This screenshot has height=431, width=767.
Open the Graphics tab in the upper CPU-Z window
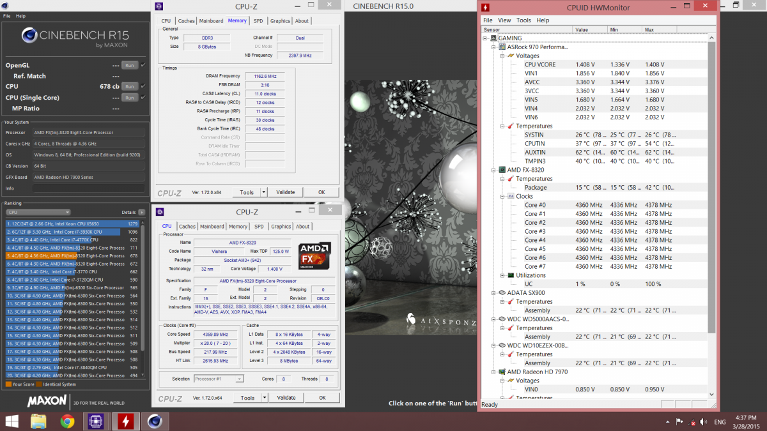click(280, 20)
